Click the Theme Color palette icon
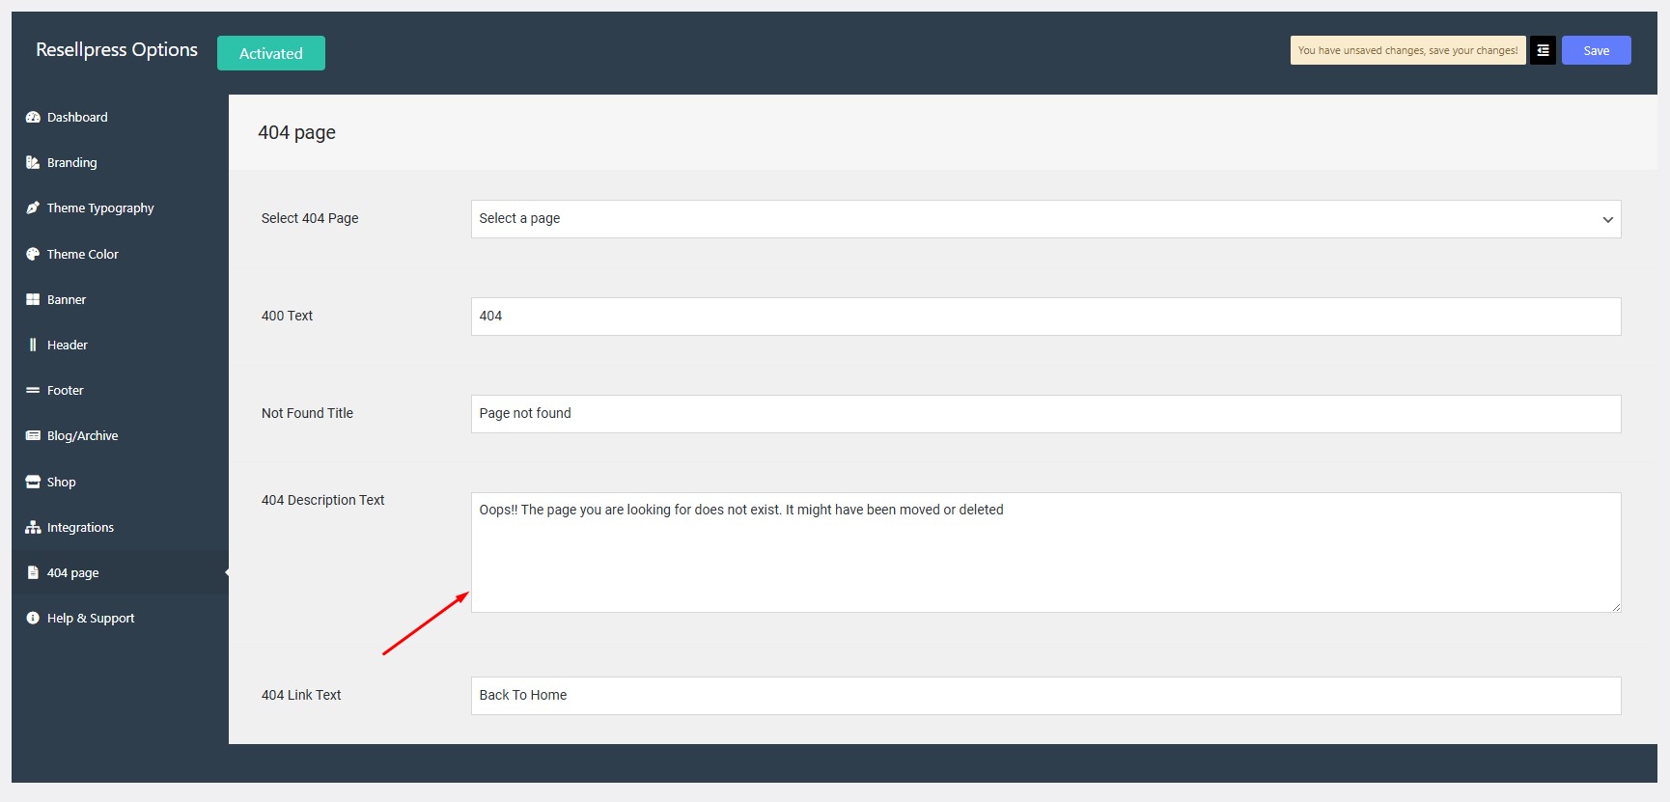Image resolution: width=1670 pixels, height=802 pixels. 33,255
